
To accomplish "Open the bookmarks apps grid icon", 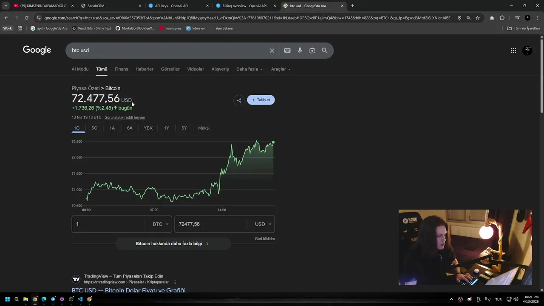I will click(x=20, y=28).
